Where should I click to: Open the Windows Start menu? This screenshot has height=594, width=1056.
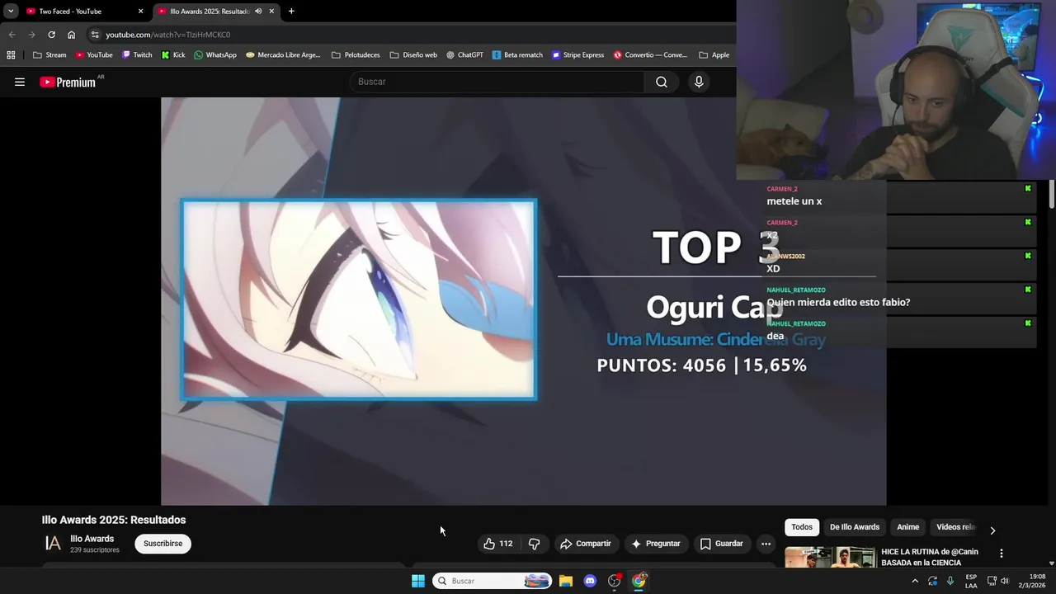[x=418, y=581]
